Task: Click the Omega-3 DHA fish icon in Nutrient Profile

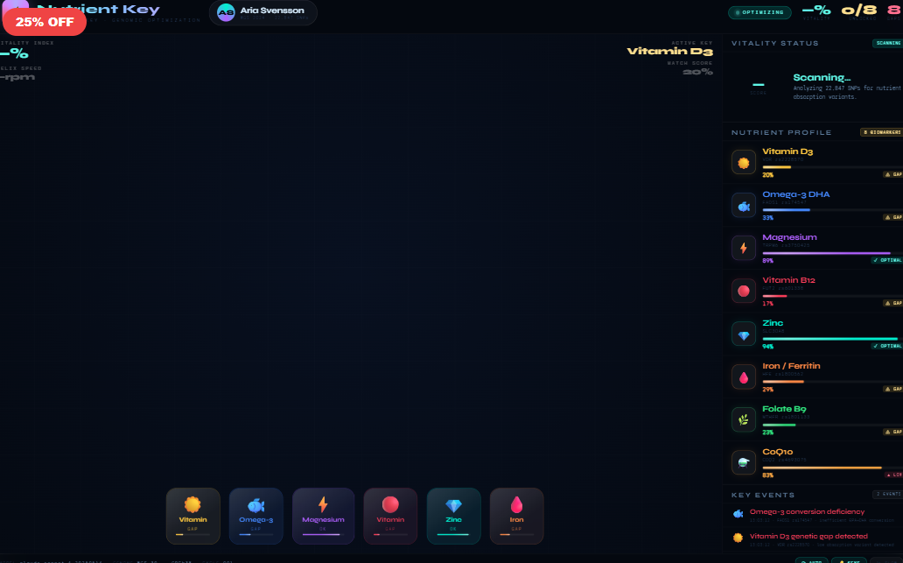Action: click(x=744, y=205)
